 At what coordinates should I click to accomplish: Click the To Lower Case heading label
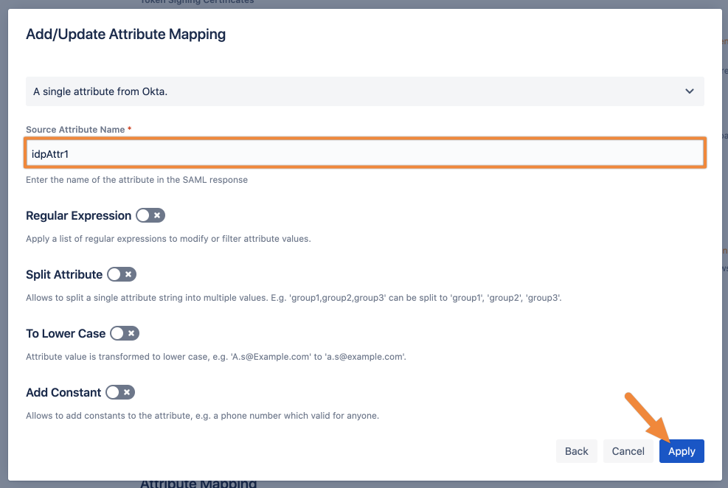click(x=66, y=333)
